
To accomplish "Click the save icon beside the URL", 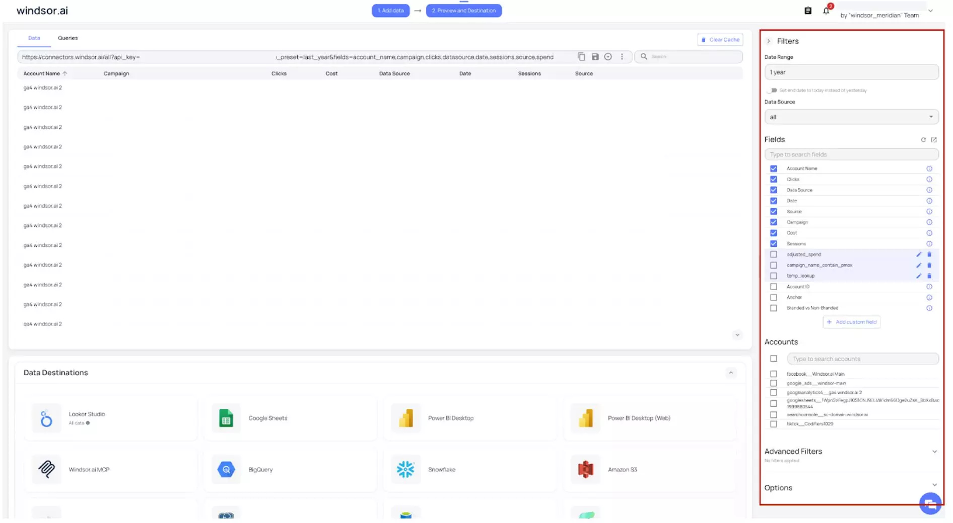I will (x=595, y=57).
